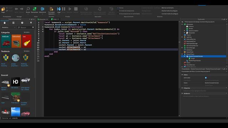Click Ampliar todos los pliegues
Viewport: 228px width, 128px height.
[170, 11]
